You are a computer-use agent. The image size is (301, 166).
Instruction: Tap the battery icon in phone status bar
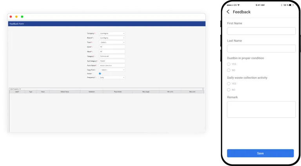pos(291,5)
